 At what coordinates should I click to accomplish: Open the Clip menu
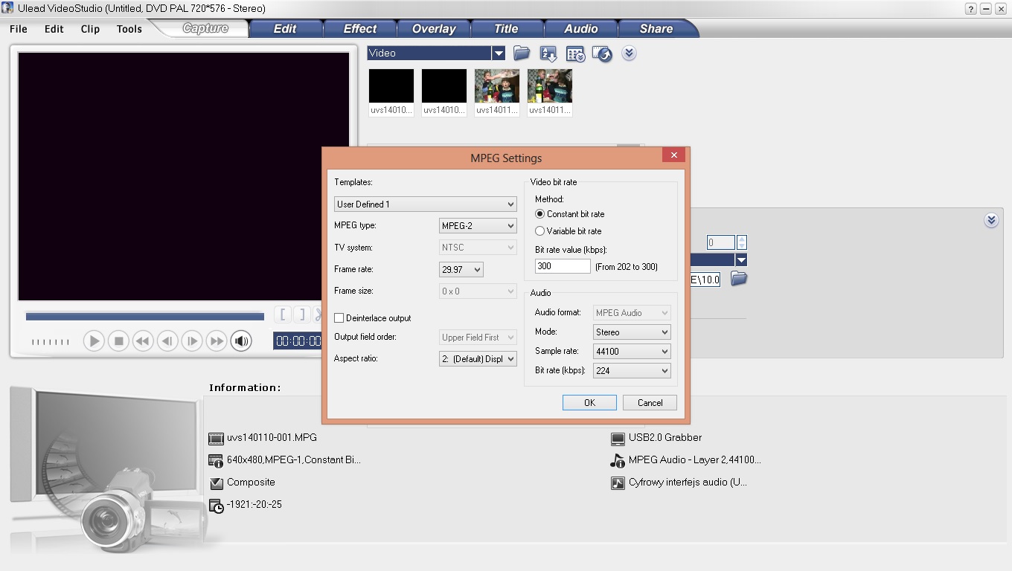[90, 29]
